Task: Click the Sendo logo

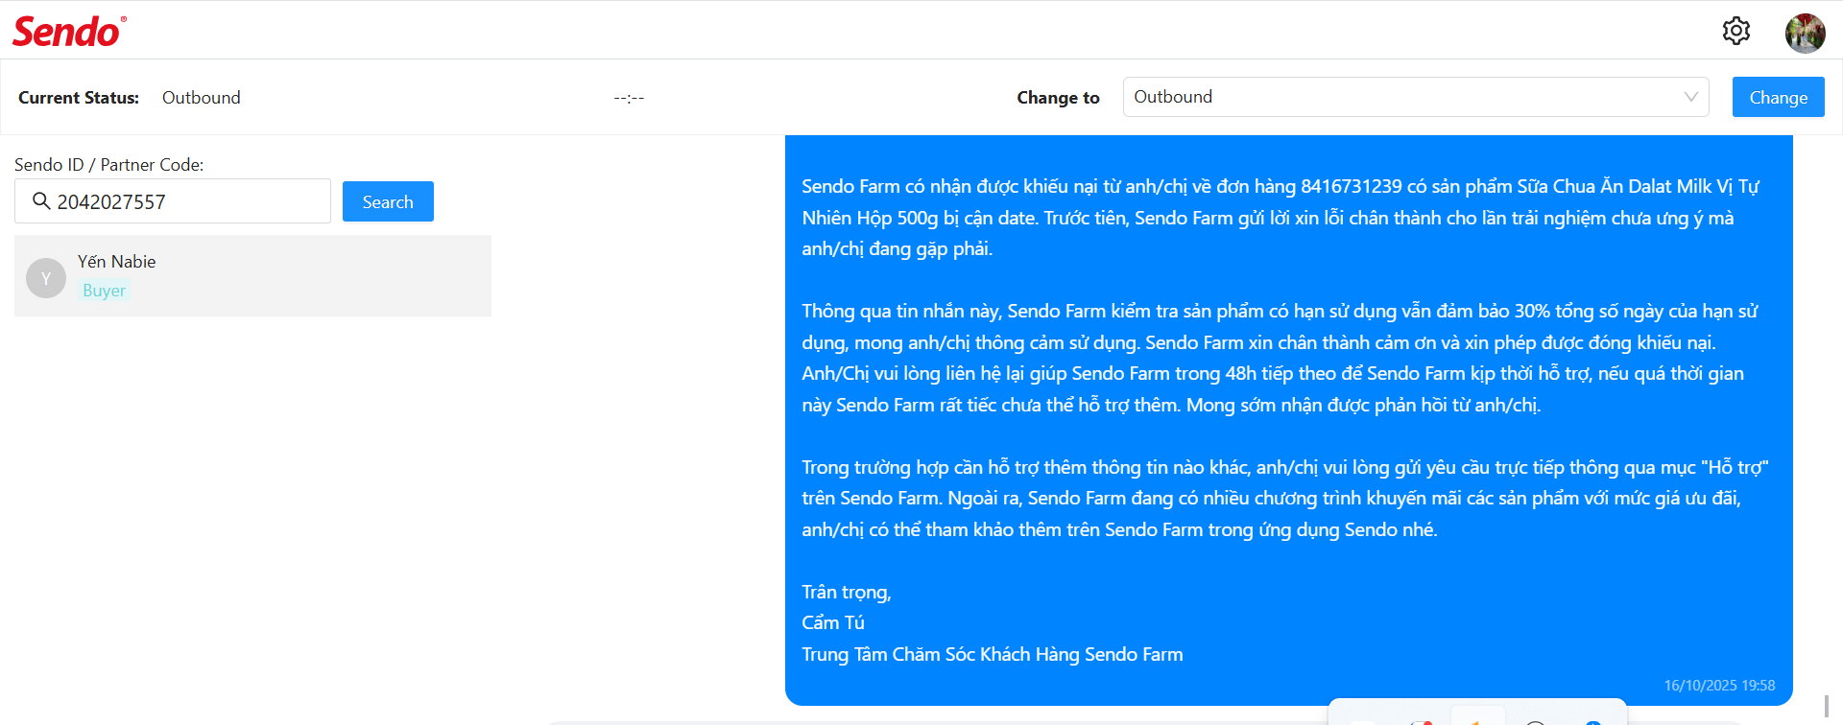Action: coord(69,32)
